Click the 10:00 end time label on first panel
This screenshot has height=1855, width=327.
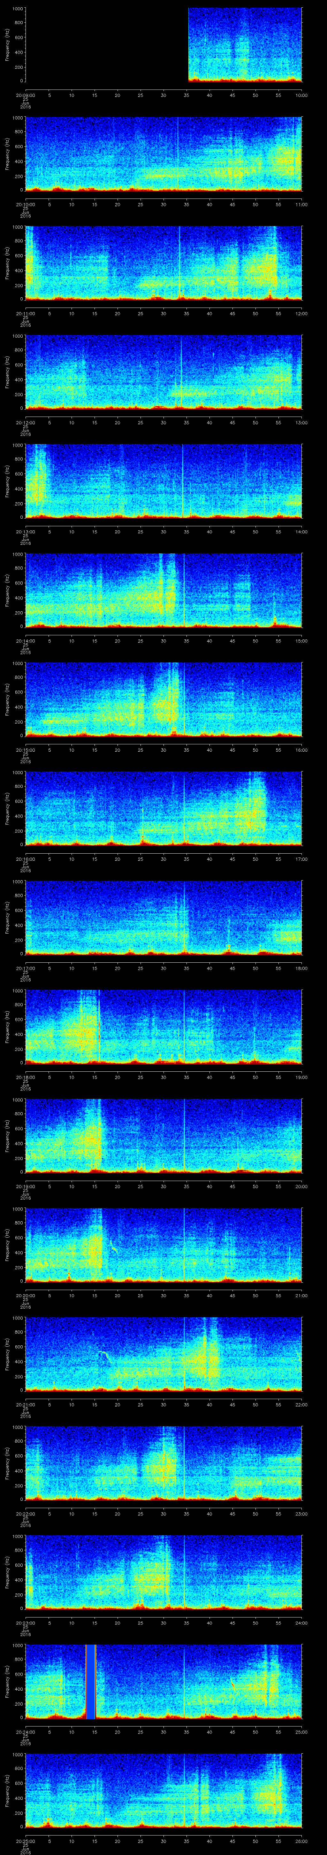click(x=301, y=94)
